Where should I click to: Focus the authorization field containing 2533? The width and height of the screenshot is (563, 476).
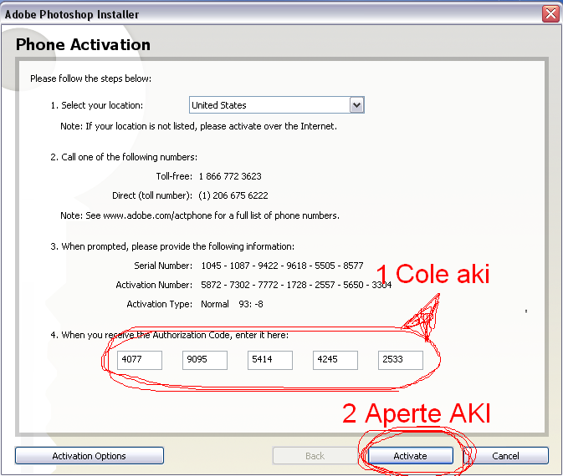click(401, 360)
